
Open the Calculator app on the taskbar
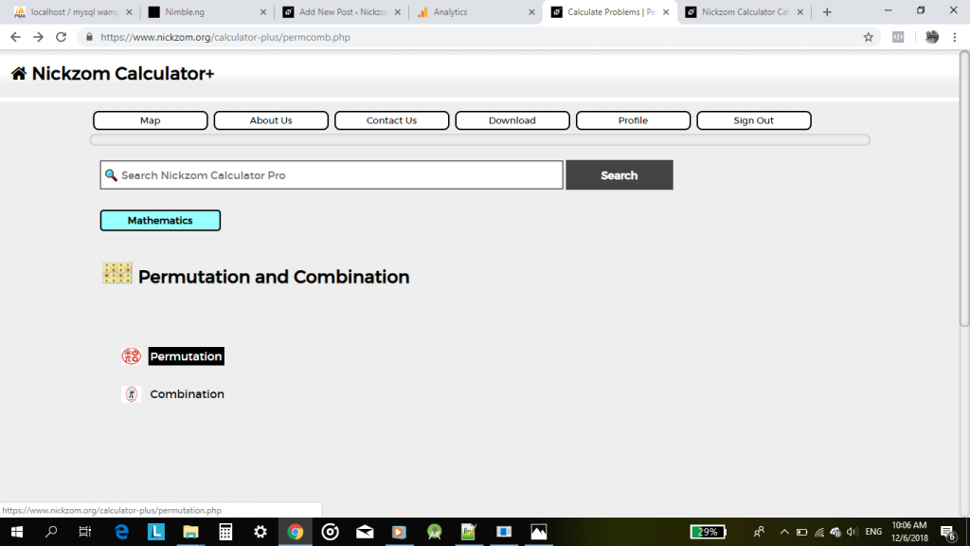click(225, 532)
